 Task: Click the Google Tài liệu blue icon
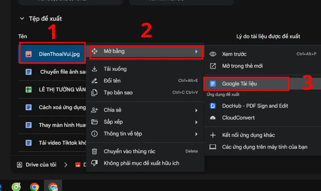pyautogui.click(x=213, y=84)
